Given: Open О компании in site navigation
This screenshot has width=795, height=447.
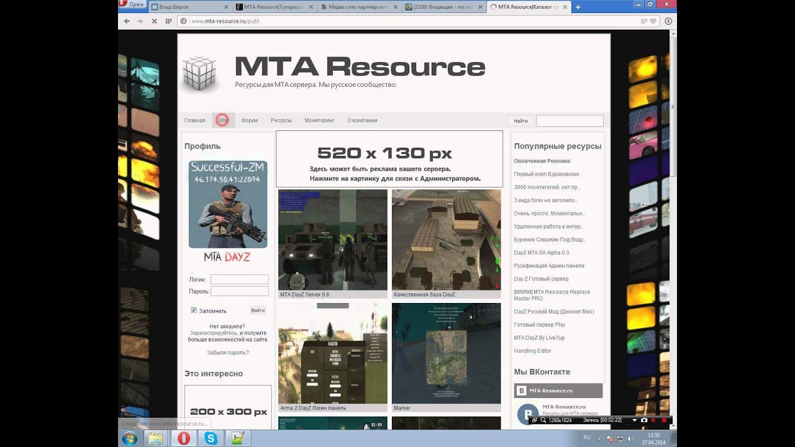Looking at the screenshot, I should [362, 120].
